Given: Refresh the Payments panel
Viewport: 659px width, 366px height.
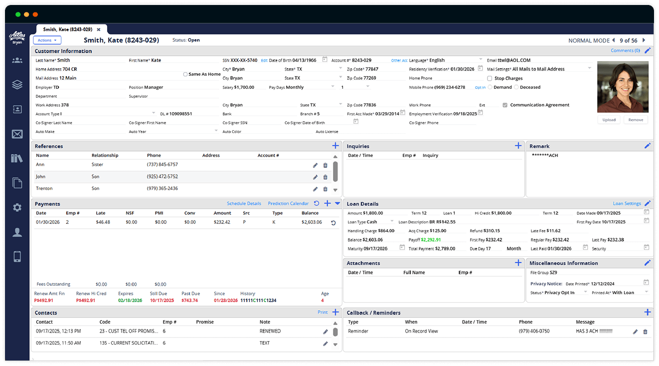Looking at the screenshot, I should click(x=317, y=203).
